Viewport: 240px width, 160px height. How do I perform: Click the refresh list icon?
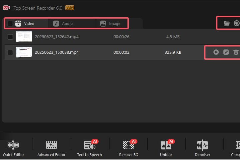point(236,23)
